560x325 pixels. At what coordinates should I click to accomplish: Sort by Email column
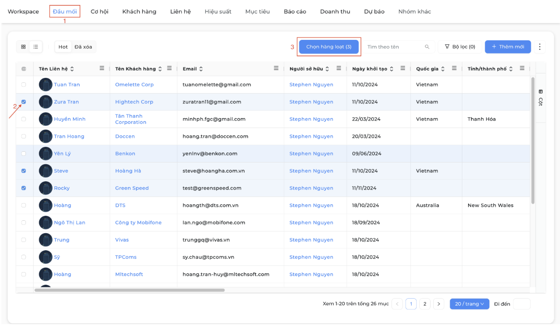click(x=201, y=69)
